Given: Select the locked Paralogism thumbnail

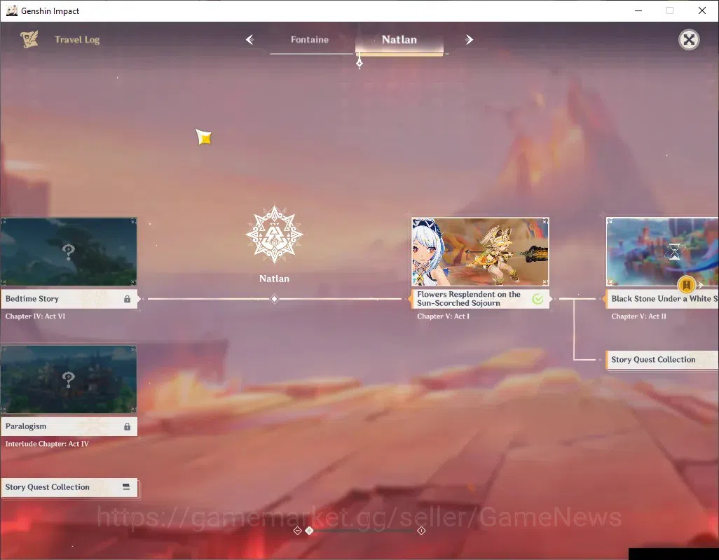Looking at the screenshot, I should [x=68, y=379].
